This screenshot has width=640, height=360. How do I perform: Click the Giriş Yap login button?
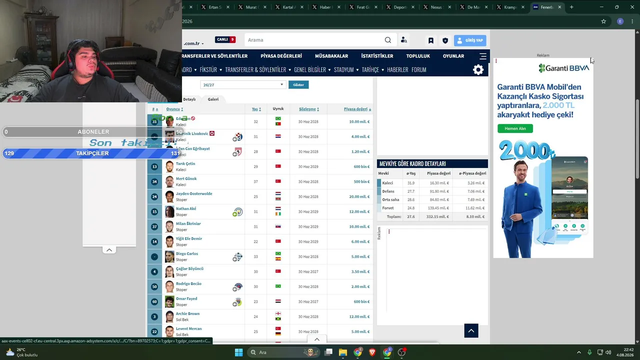470,40
